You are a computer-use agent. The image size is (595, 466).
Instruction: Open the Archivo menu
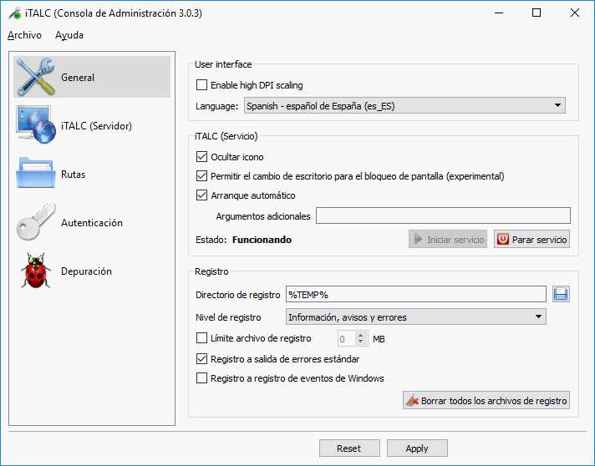click(24, 35)
